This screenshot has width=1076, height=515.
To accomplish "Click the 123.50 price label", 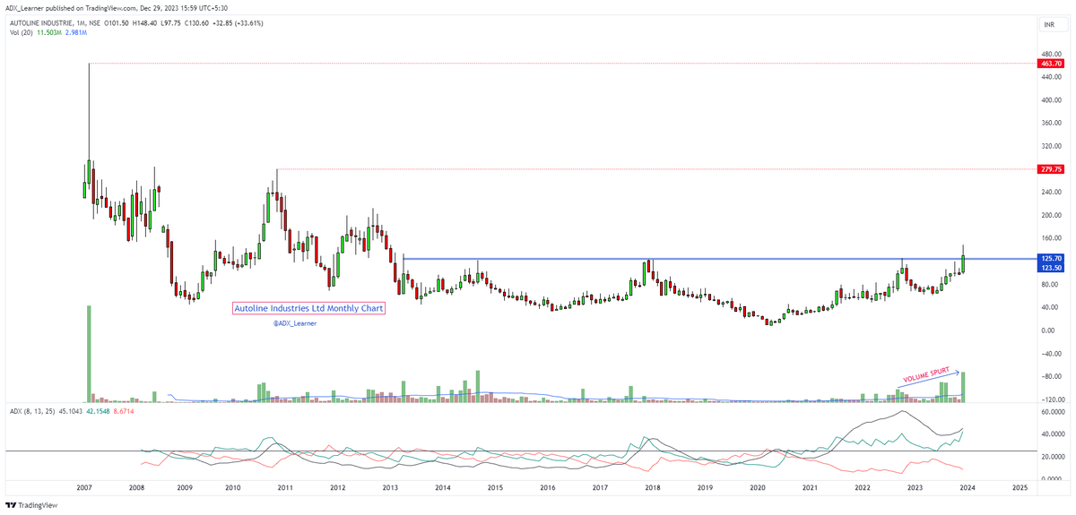I will [x=1049, y=267].
